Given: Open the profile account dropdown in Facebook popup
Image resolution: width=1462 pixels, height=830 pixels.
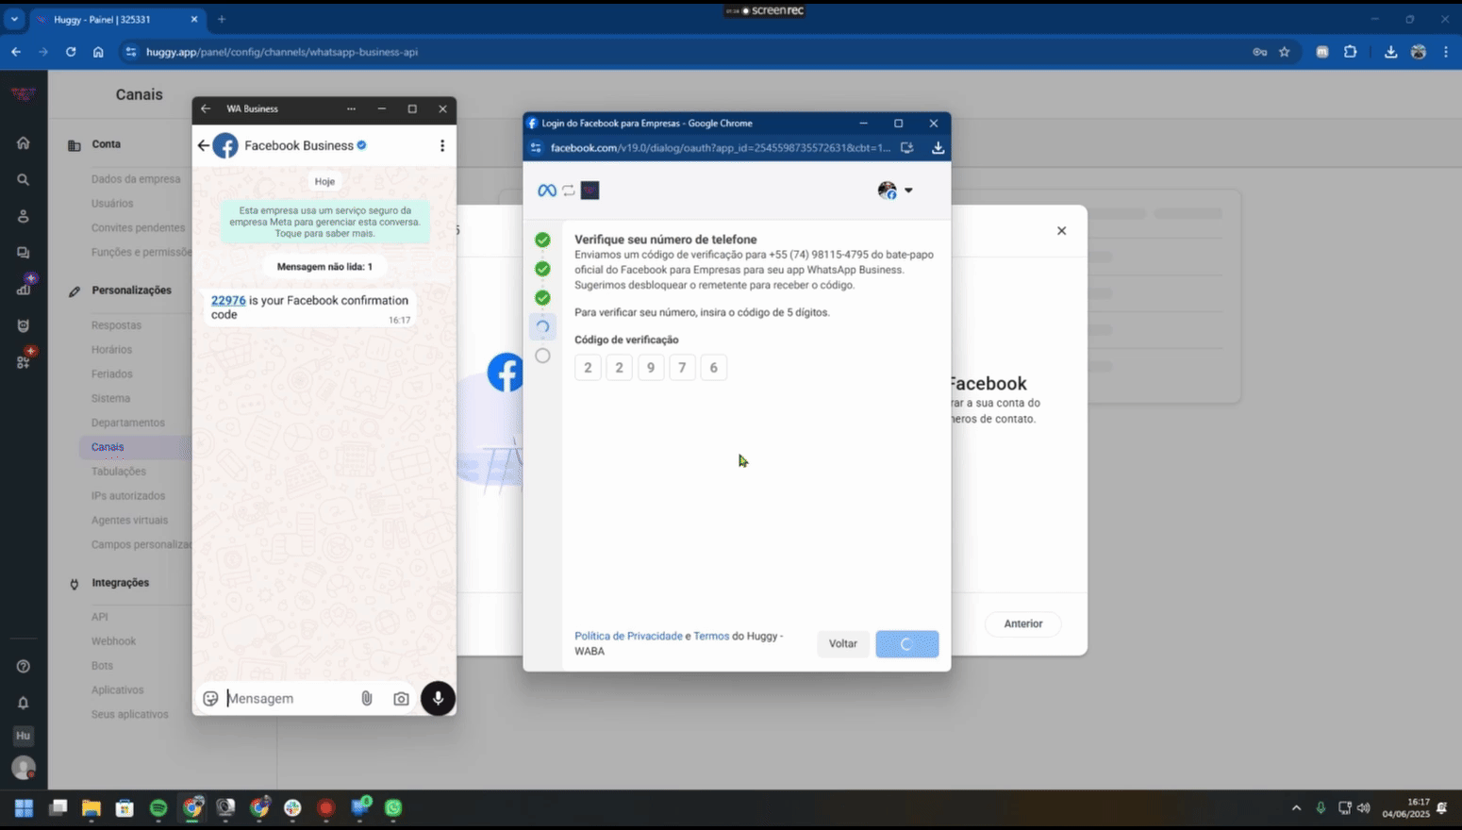Looking at the screenshot, I should click(x=895, y=191).
